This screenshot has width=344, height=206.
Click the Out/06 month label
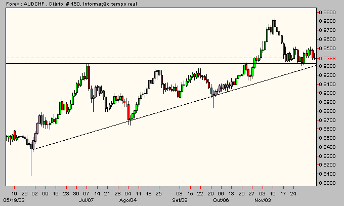tap(221, 200)
